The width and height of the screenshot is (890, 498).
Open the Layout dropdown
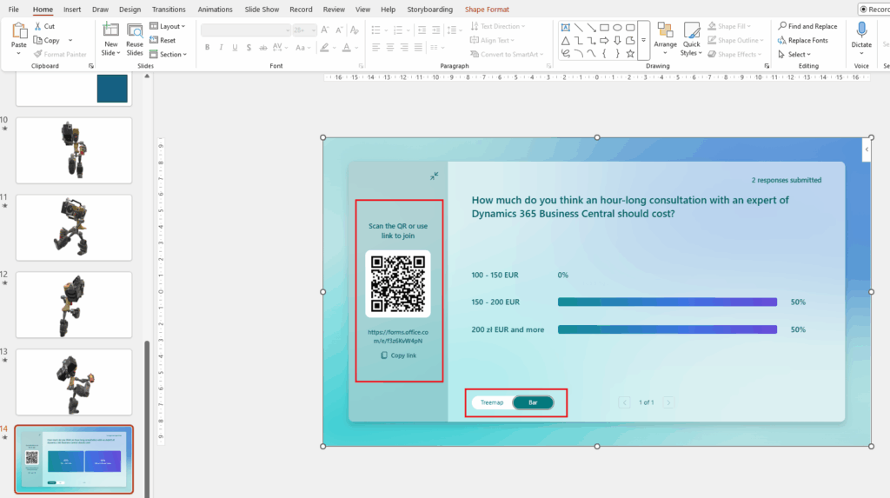[168, 26]
